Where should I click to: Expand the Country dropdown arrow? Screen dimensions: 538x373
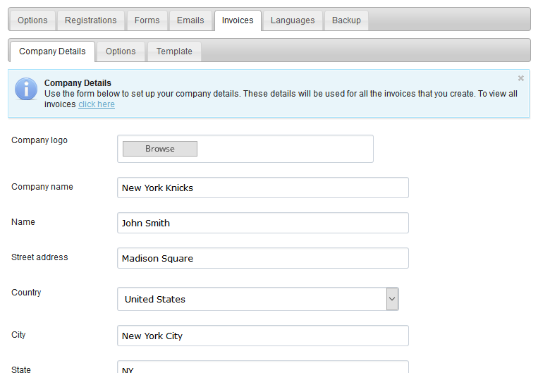coord(392,299)
